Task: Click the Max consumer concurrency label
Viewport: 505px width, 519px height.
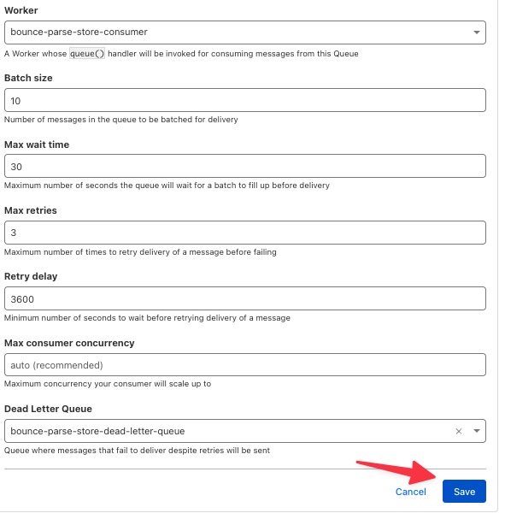Action: (69, 343)
